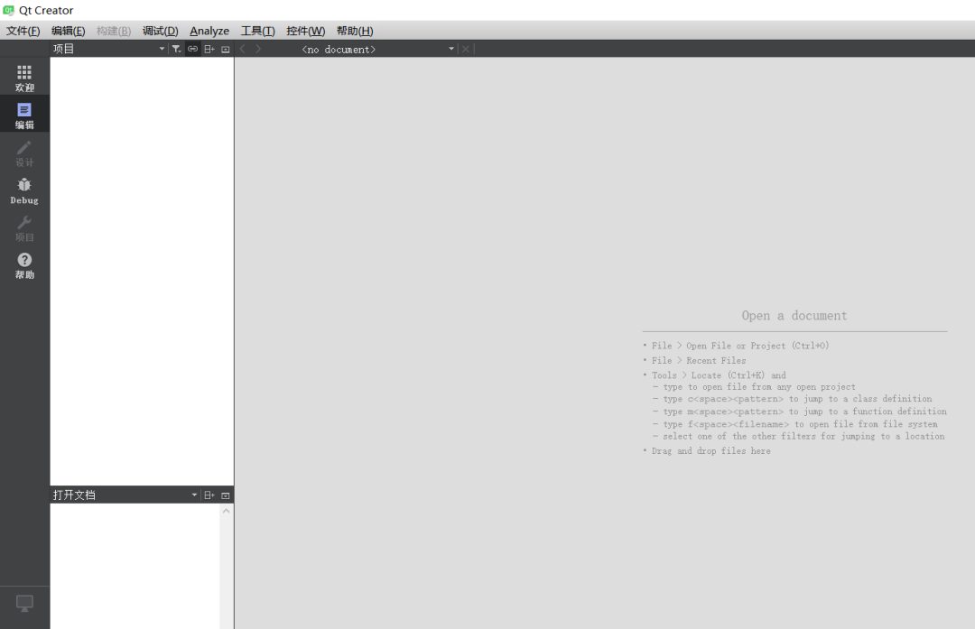This screenshot has width=975, height=629.
Task: Click the go back arrow button
Action: click(x=242, y=49)
